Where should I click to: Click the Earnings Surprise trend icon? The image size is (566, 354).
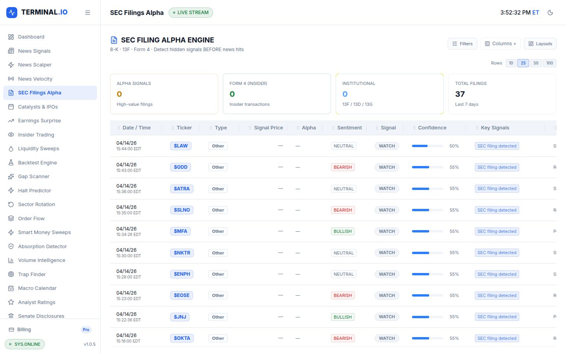coord(11,121)
